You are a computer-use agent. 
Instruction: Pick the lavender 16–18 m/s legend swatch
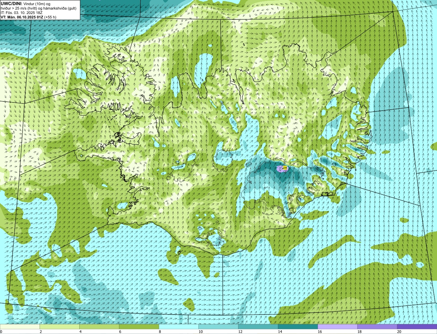coord(338,326)
